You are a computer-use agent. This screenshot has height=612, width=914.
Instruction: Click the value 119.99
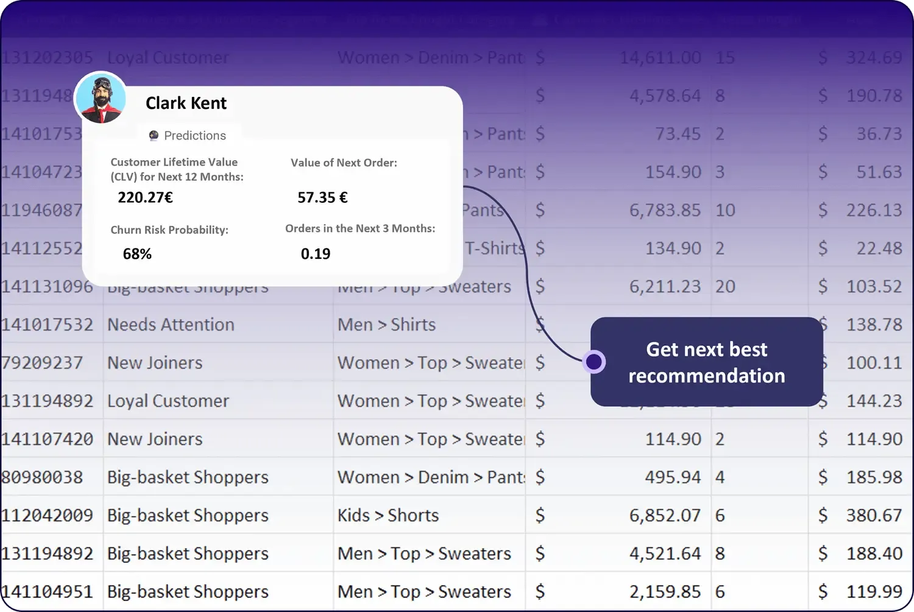[874, 591]
